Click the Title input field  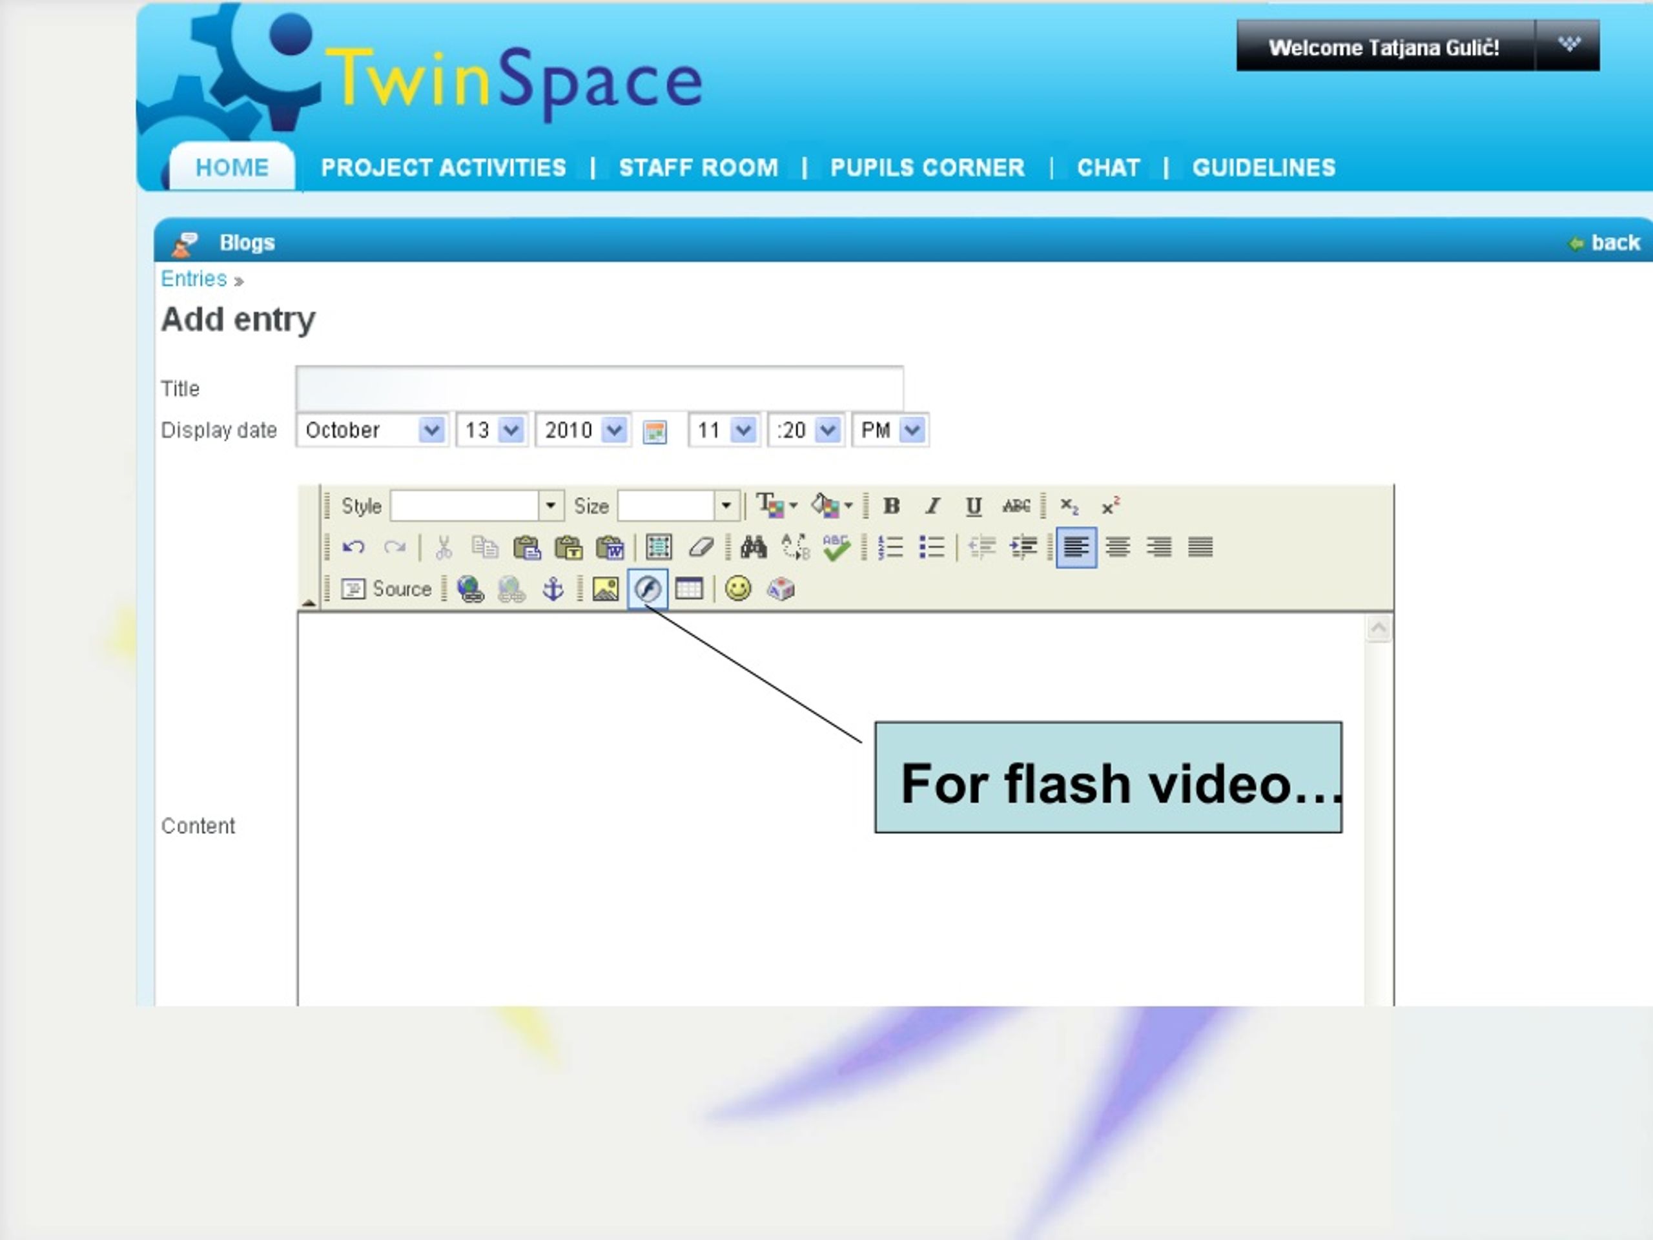point(599,389)
